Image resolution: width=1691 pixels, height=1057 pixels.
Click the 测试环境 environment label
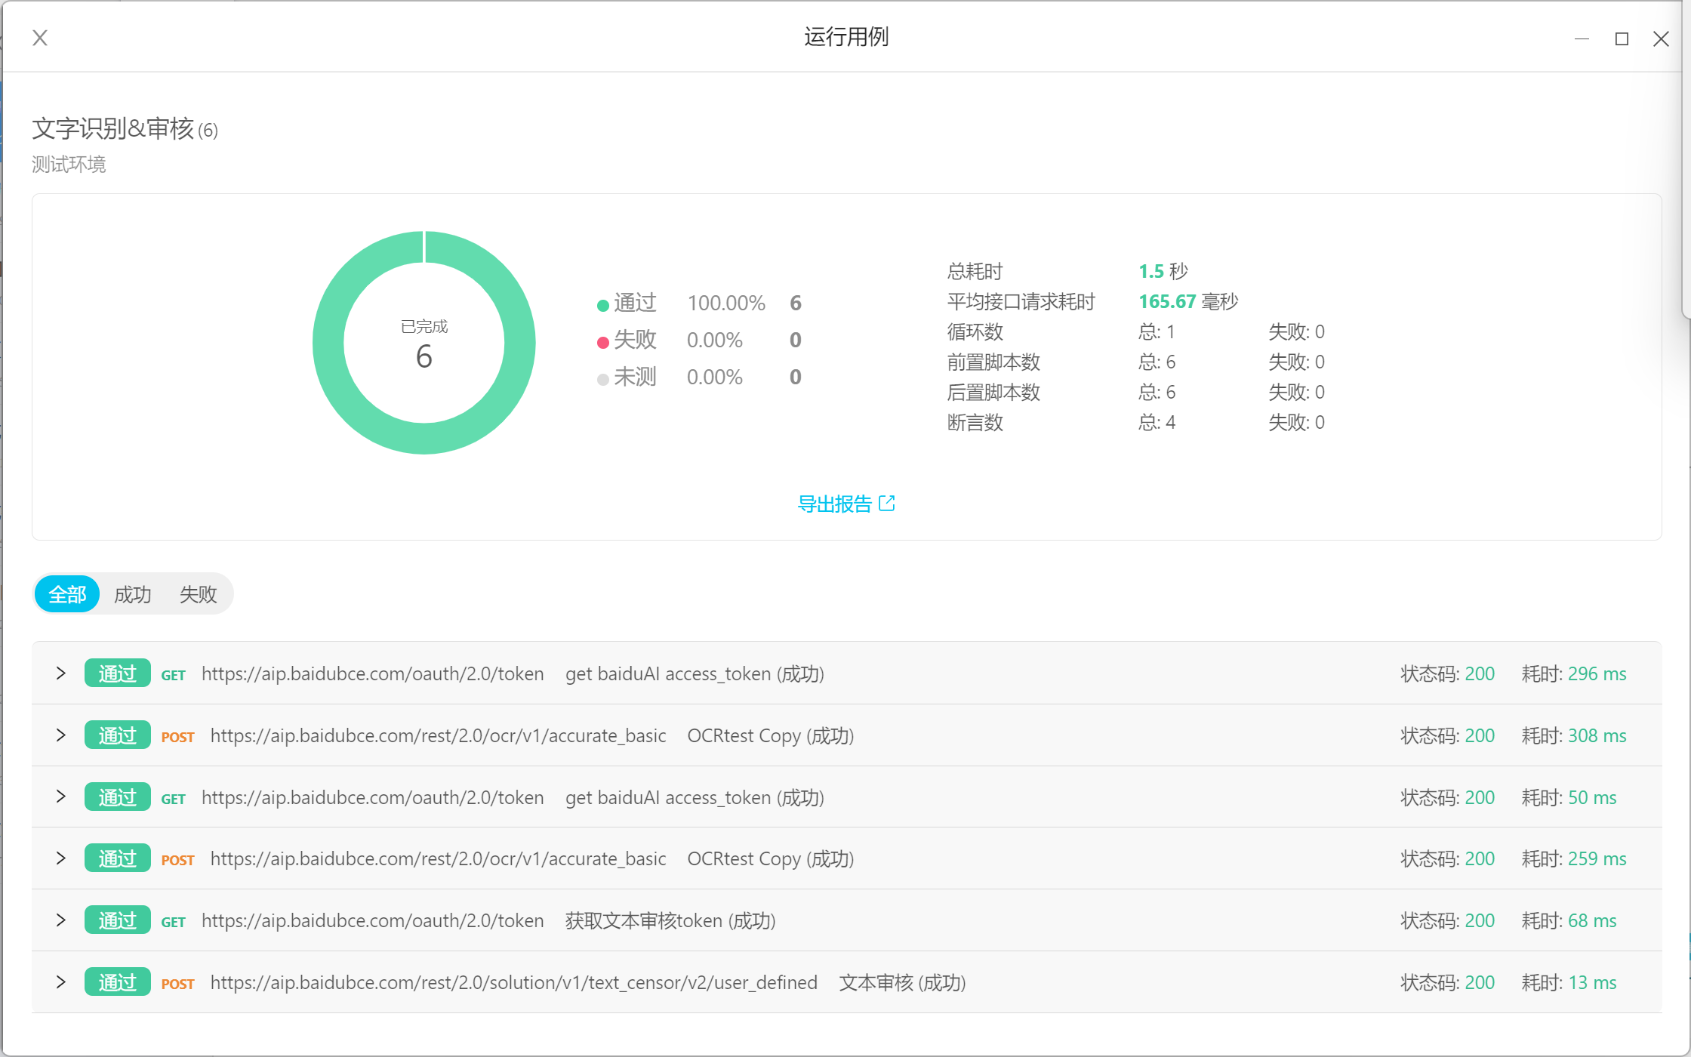coord(69,164)
